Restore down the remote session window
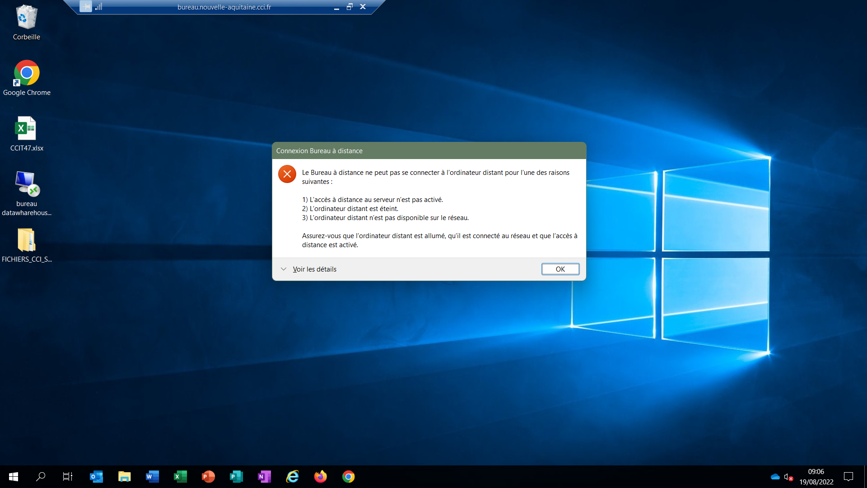 click(x=350, y=7)
